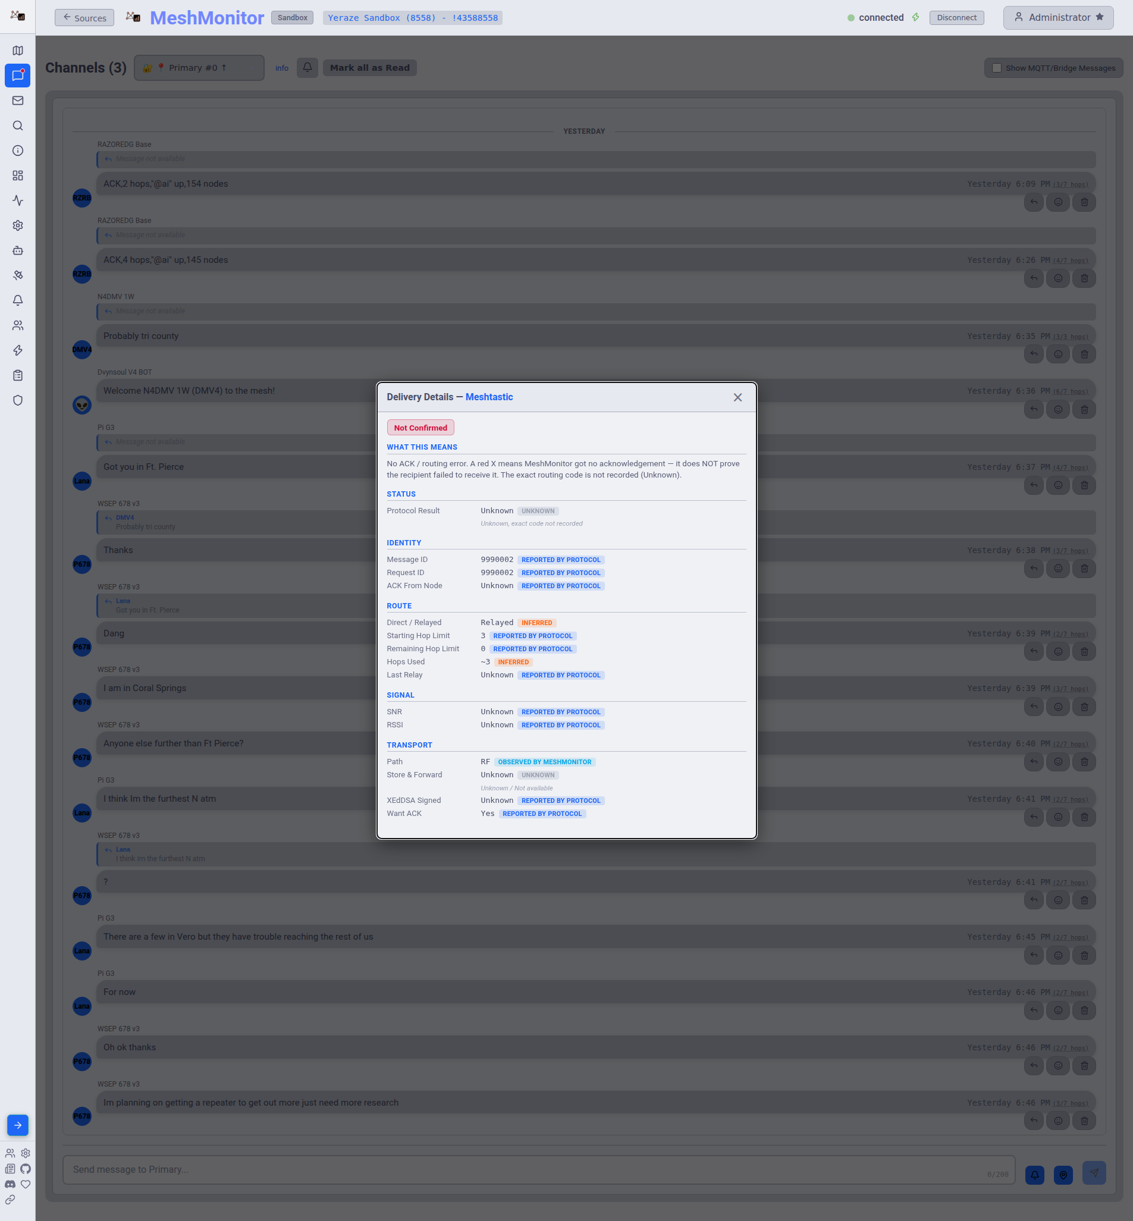The height and width of the screenshot is (1221, 1133).
Task: Open the Discord icon in sidebar footer
Action: pos(11,1184)
